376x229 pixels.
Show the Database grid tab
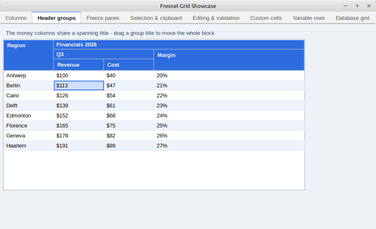[x=353, y=18]
